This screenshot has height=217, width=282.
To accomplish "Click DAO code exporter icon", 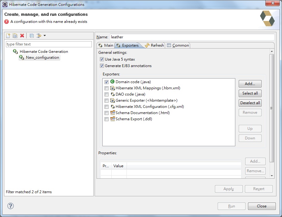I will click(x=113, y=94).
